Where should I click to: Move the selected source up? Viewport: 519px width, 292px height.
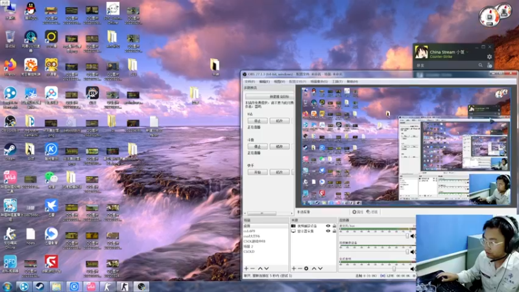click(x=314, y=269)
